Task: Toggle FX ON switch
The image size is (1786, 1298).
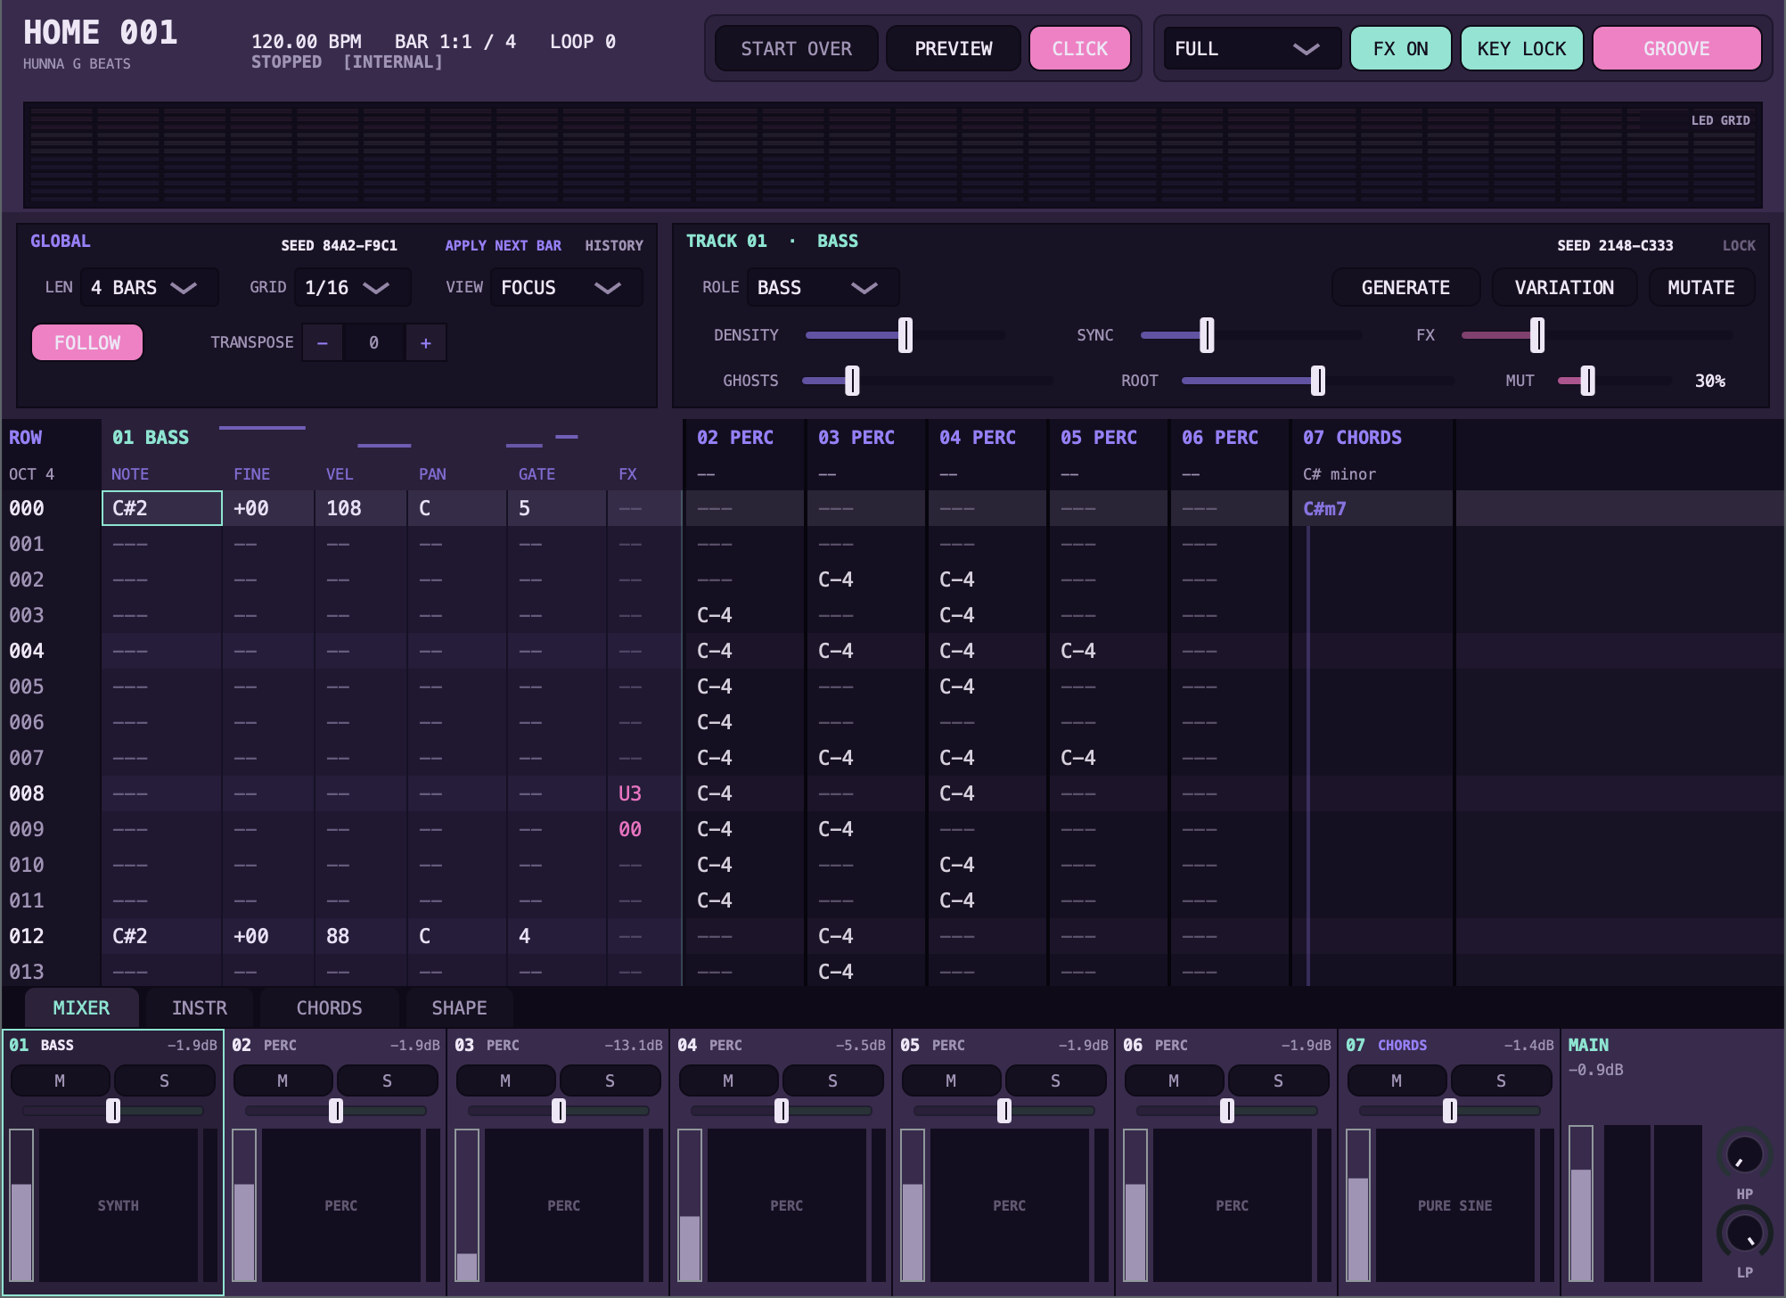Action: 1400,48
